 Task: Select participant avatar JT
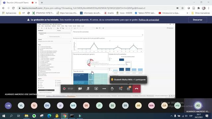point(99,105)
